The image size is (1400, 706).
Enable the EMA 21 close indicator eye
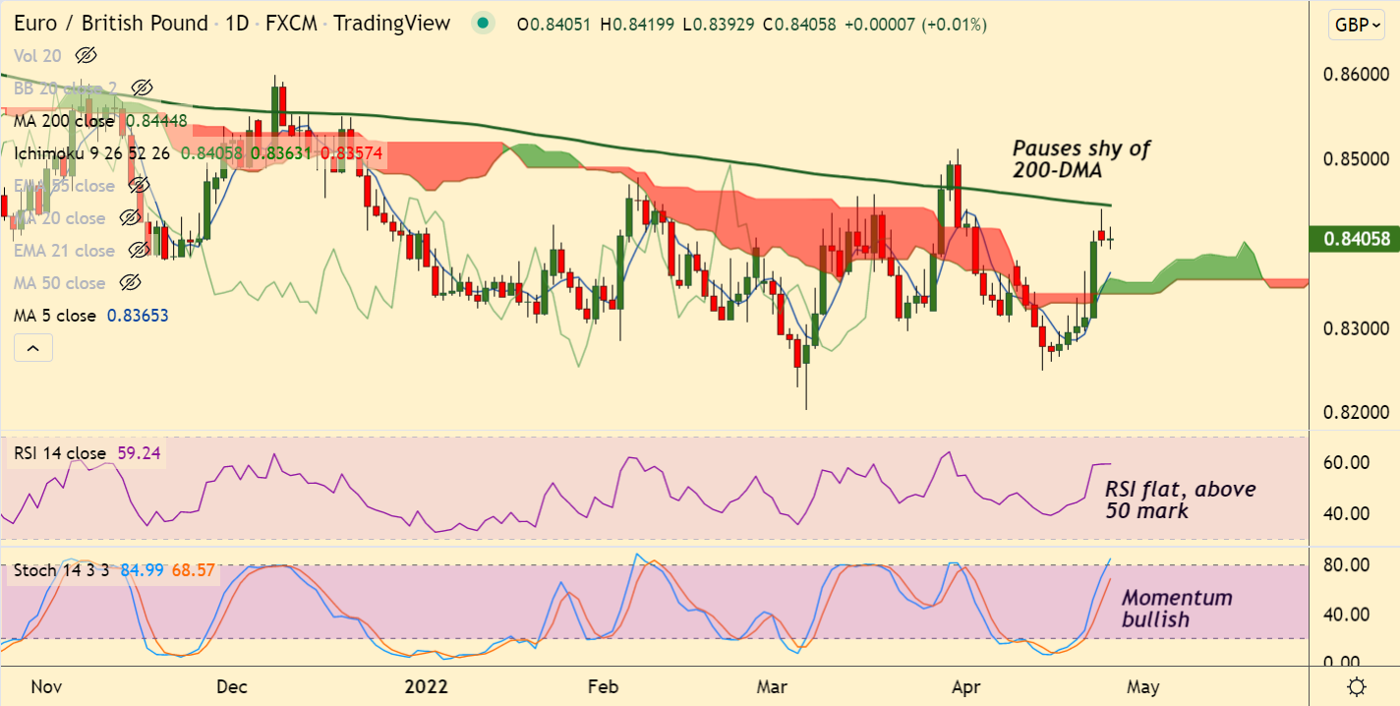139,250
